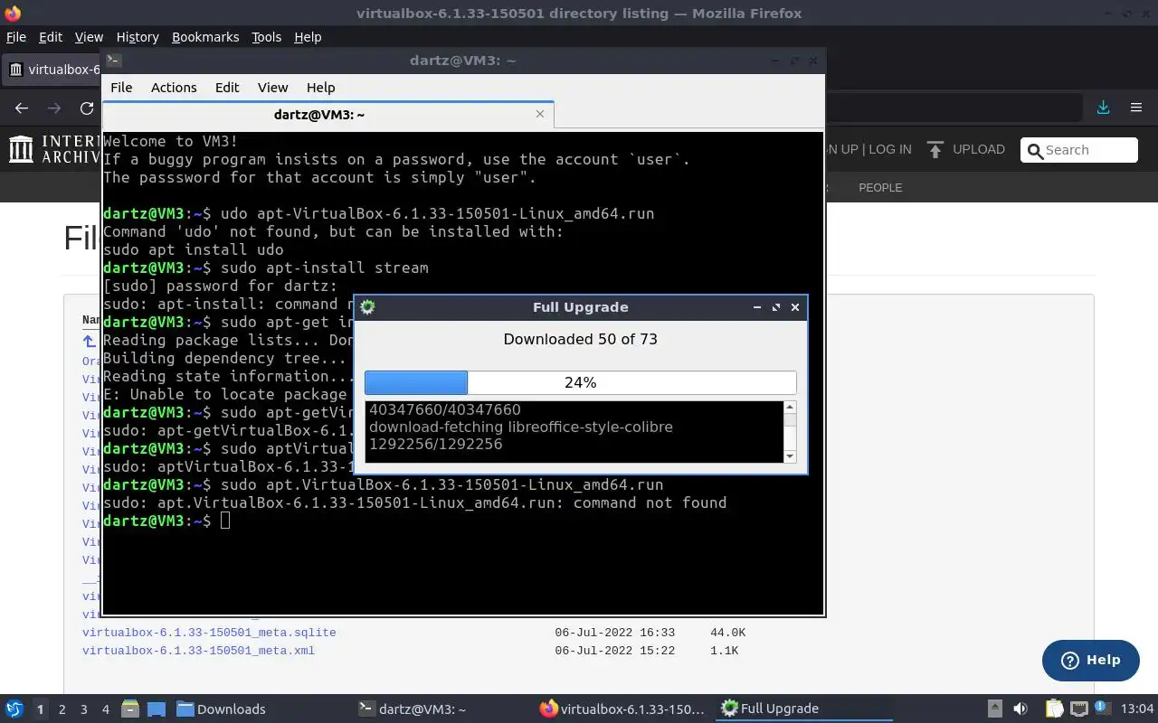Open virtualbox-6.1.33-150501_meta.sqlite link
Viewport: 1158px width, 723px height.
(209, 633)
